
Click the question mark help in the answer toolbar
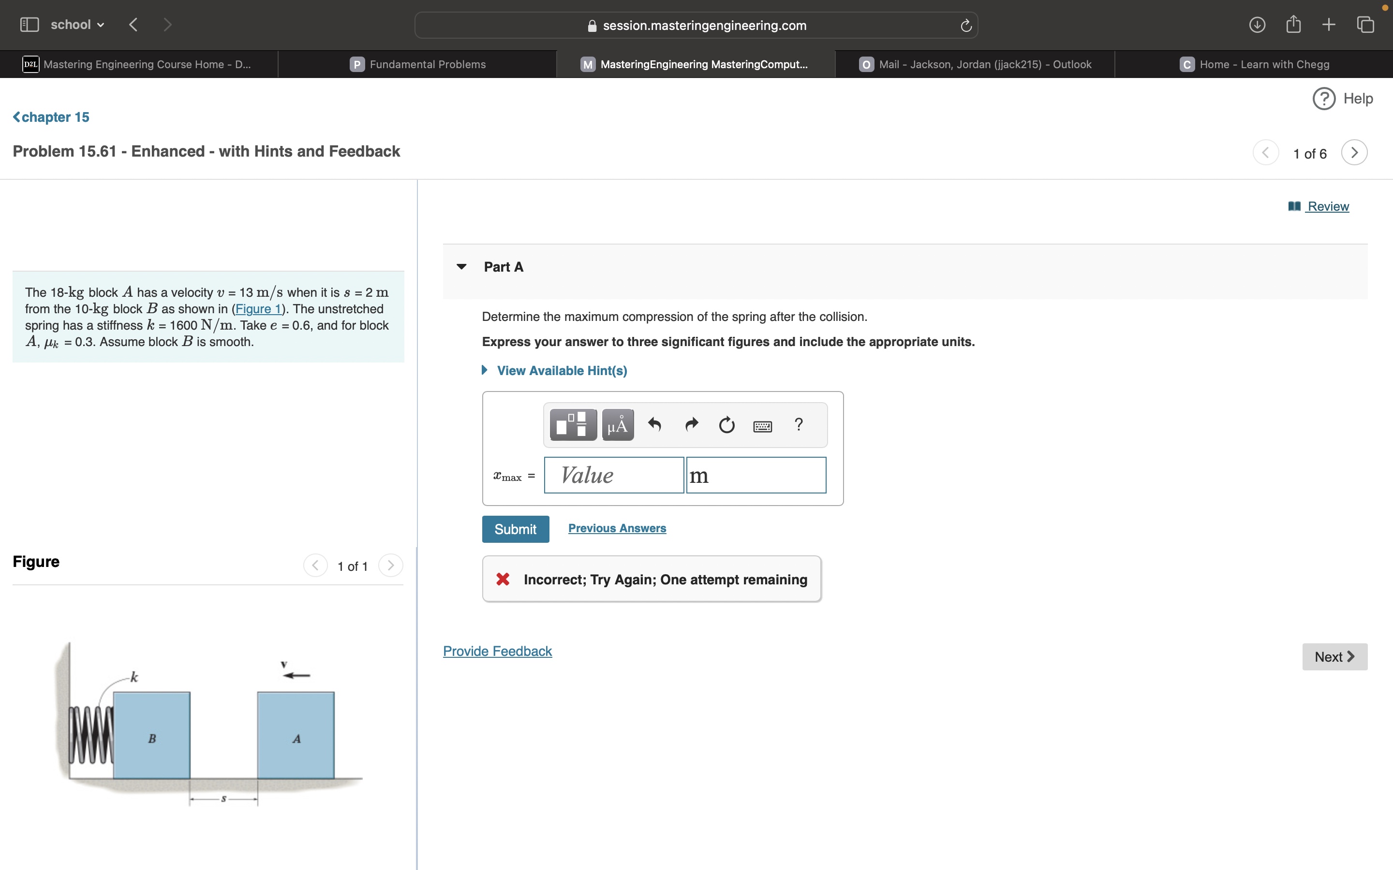click(799, 424)
